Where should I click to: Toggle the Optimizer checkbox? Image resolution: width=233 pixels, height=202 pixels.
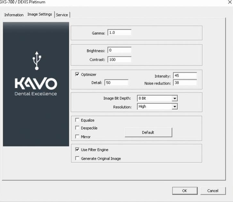[77, 75]
